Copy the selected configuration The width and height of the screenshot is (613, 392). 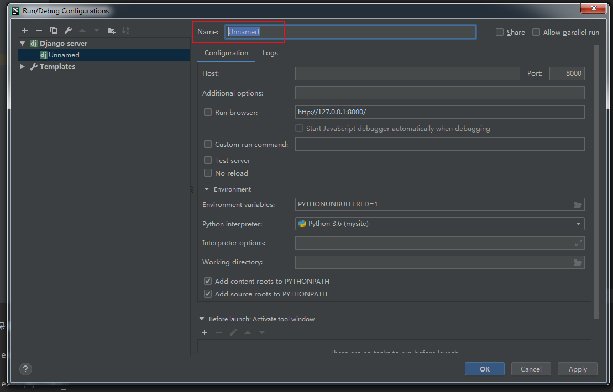tap(54, 30)
